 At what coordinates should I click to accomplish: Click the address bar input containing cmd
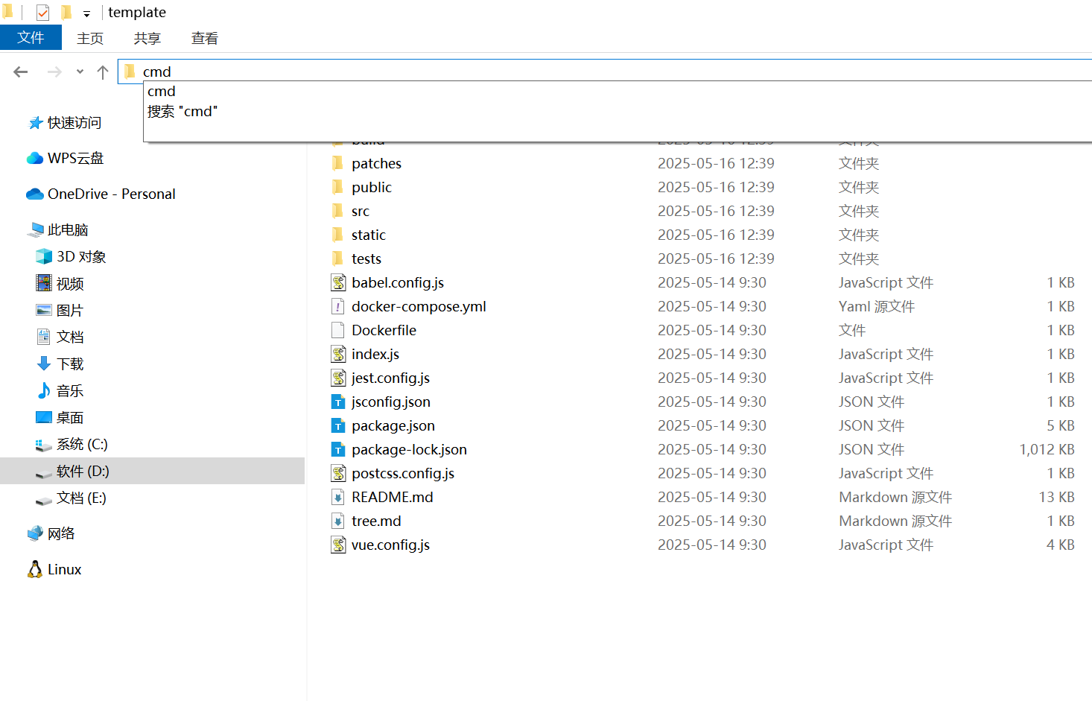tap(447, 72)
